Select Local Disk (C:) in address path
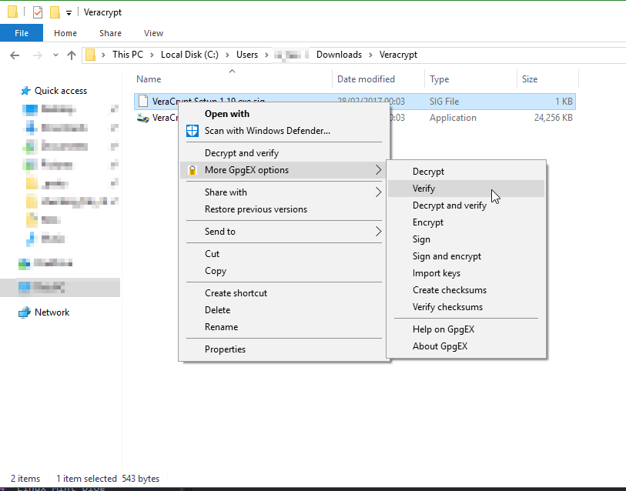This screenshot has width=626, height=491. [189, 55]
